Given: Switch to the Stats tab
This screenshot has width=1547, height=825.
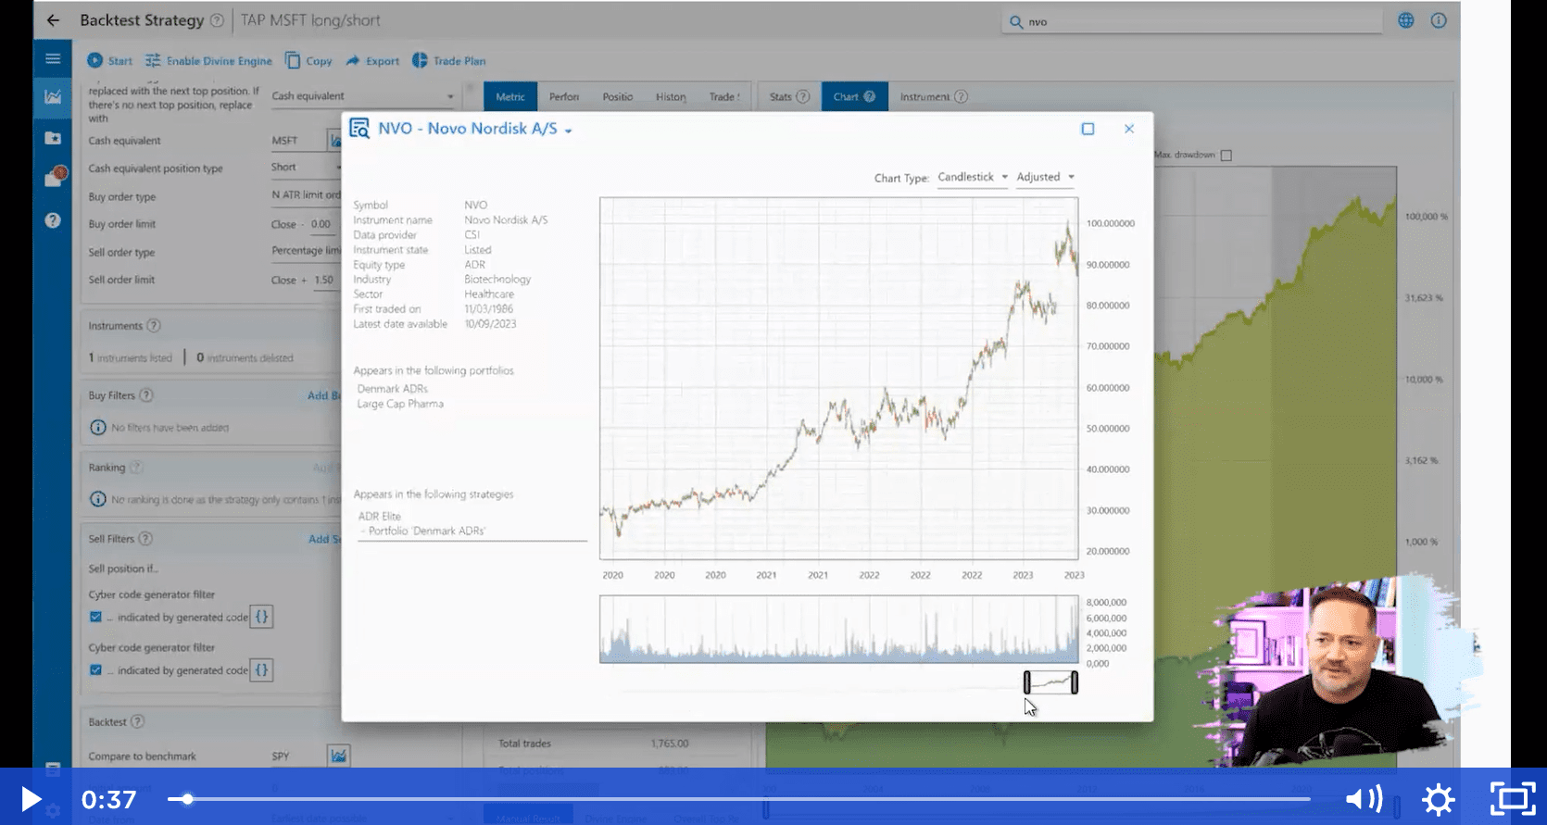Looking at the screenshot, I should [x=788, y=96].
